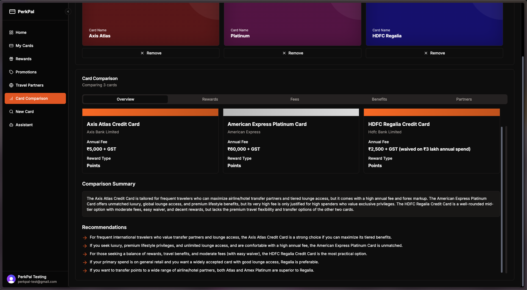Click the Promotions tag icon
The height and width of the screenshot is (290, 527).
[11, 72]
